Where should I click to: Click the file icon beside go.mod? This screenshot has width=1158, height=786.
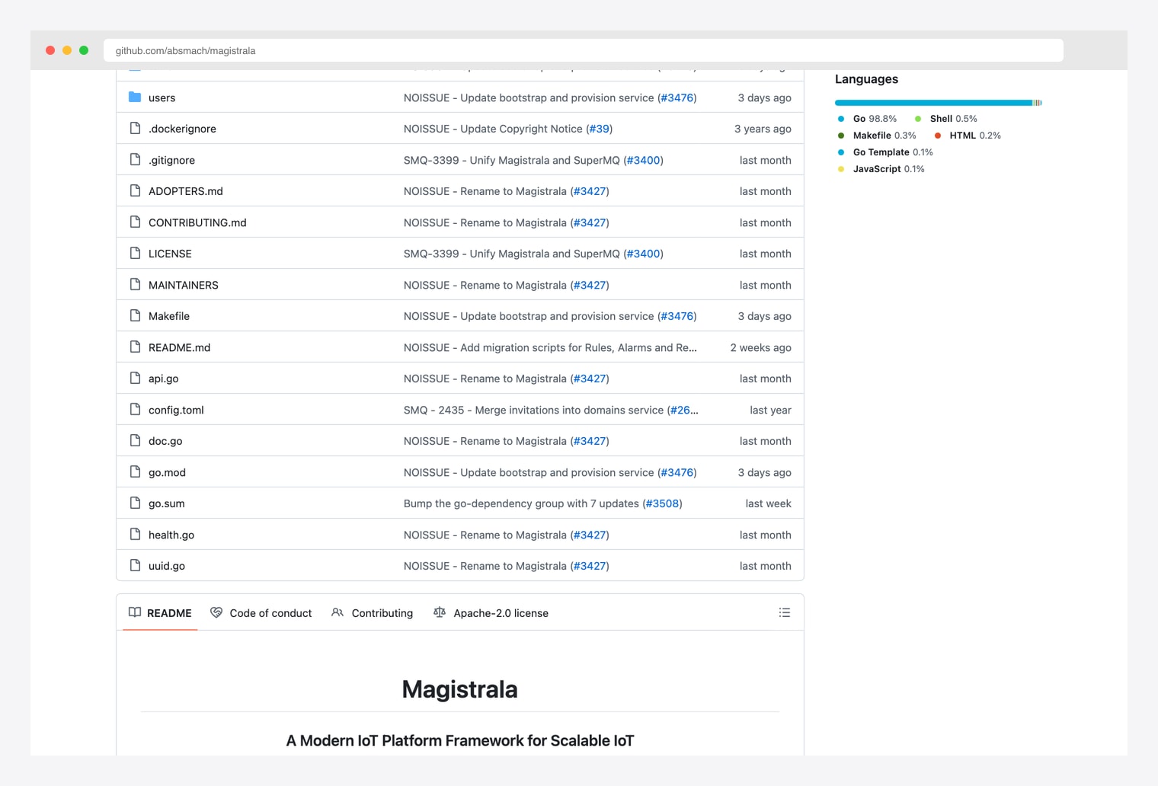(x=135, y=471)
